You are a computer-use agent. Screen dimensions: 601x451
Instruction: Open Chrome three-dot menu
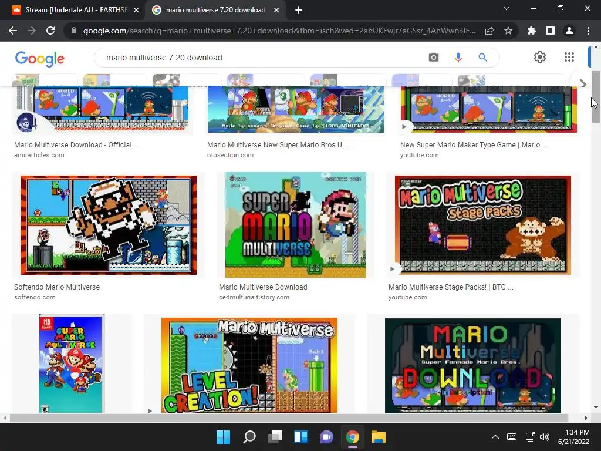(x=588, y=31)
